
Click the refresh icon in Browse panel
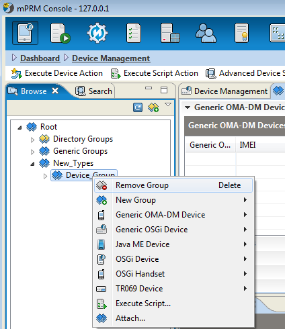(138, 107)
